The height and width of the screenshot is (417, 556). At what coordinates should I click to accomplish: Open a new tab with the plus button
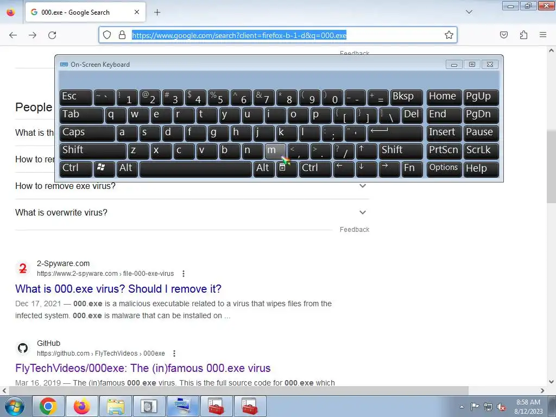(157, 12)
